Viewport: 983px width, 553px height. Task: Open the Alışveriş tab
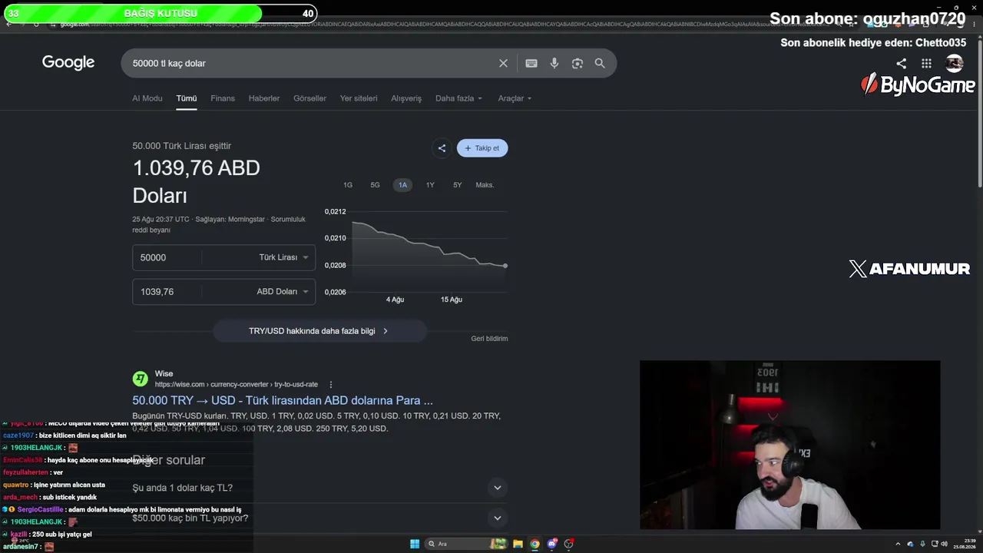point(406,98)
